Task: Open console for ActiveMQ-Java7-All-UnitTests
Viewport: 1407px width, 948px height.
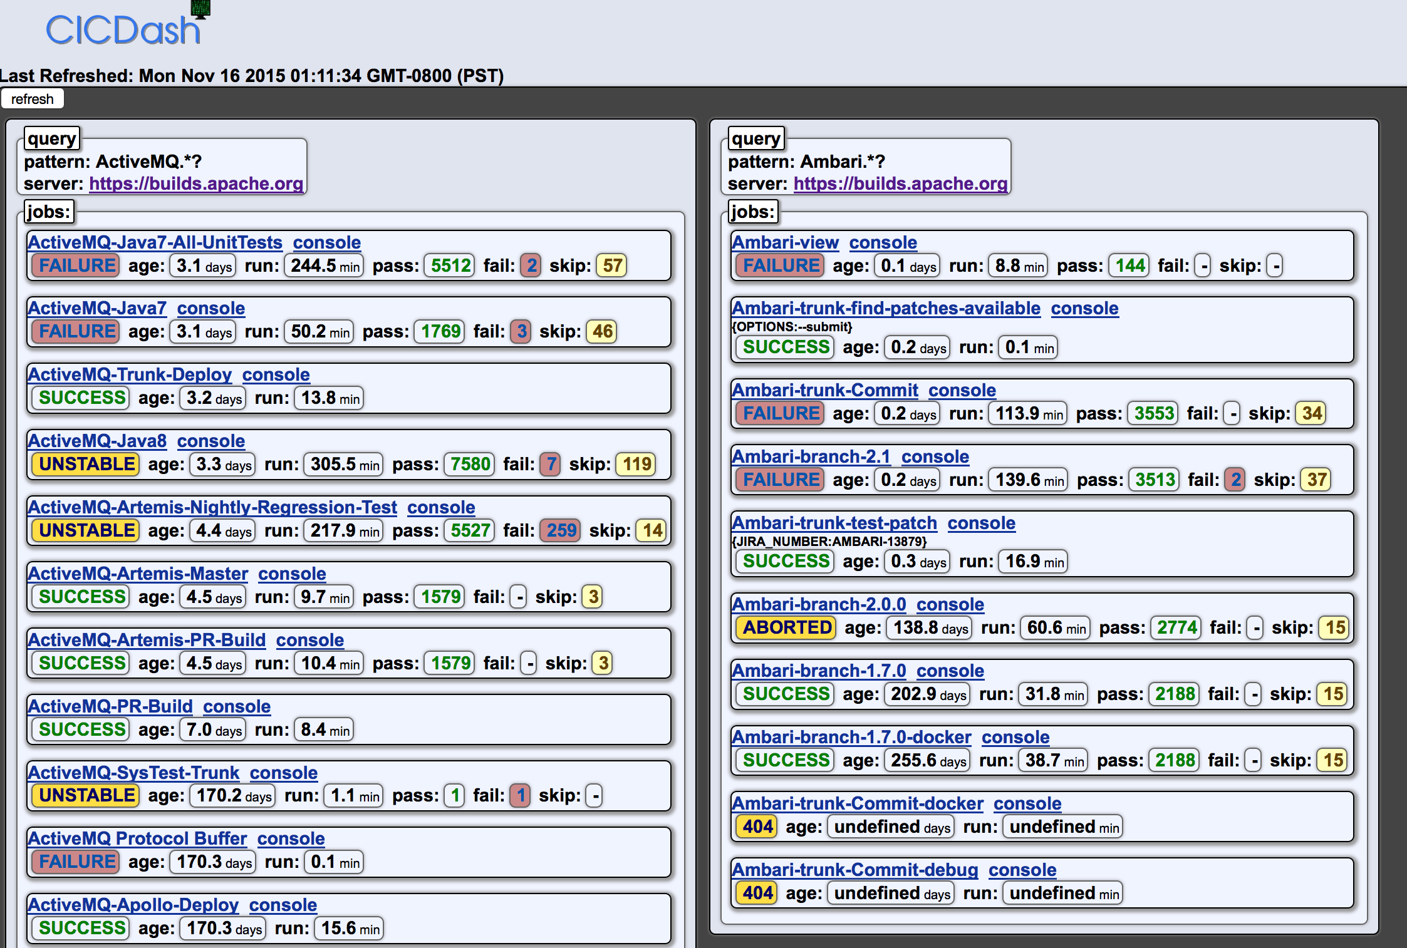Action: tap(327, 242)
